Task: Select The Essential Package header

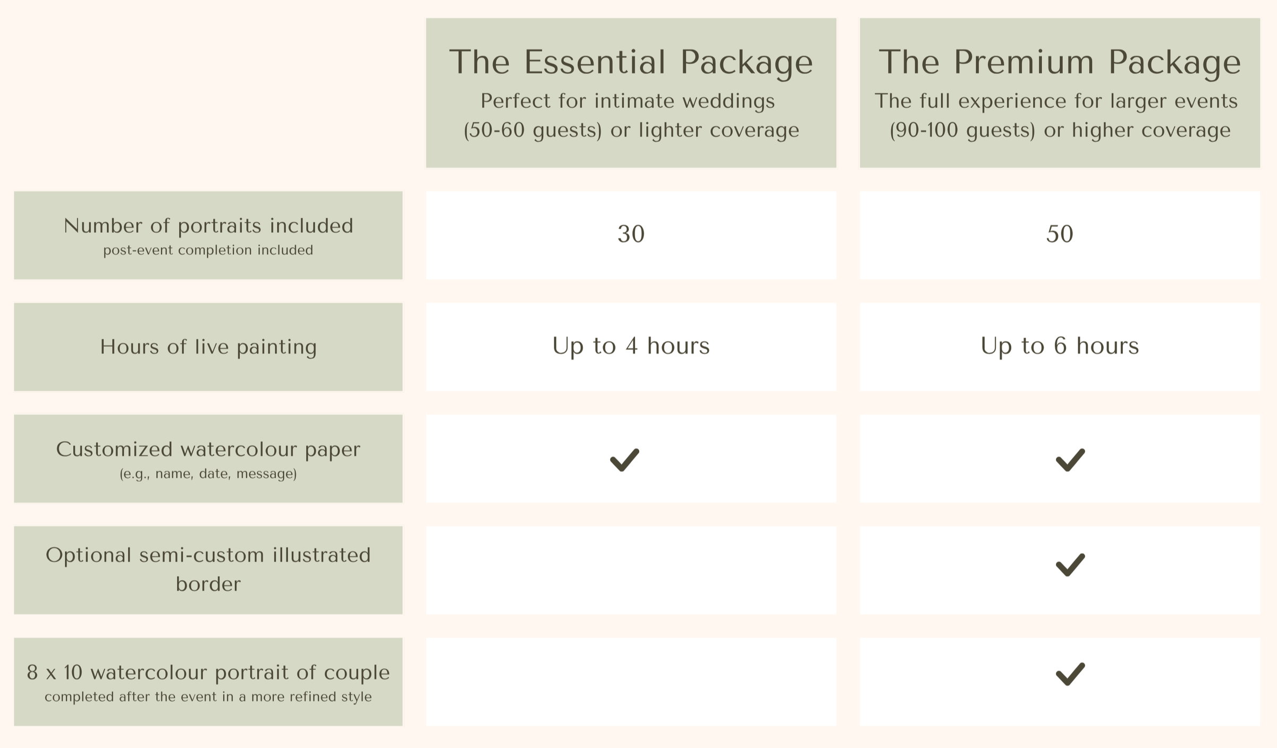Action: coord(631,93)
